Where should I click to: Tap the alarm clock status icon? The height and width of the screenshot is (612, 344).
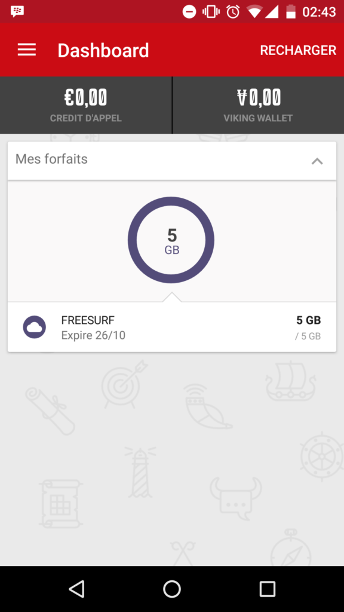233,11
